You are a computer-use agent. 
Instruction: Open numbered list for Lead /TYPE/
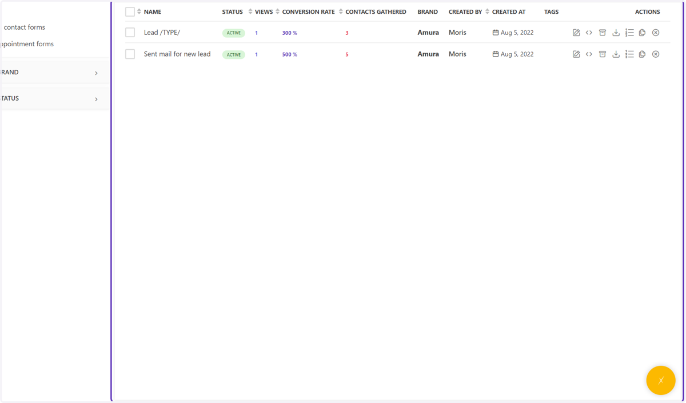(x=629, y=33)
